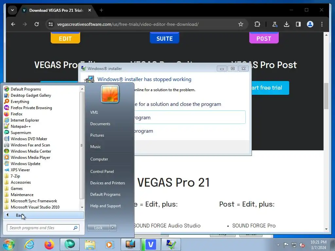Open Control Panel from Start menu
The height and width of the screenshot is (251, 335).
click(102, 171)
